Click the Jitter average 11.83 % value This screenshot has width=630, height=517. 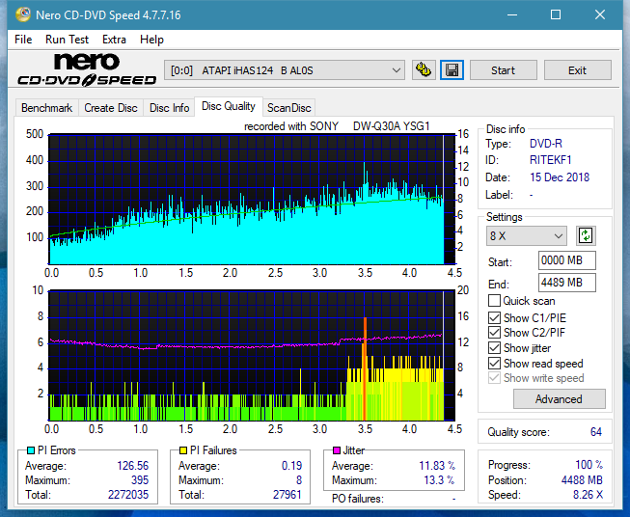437,466
